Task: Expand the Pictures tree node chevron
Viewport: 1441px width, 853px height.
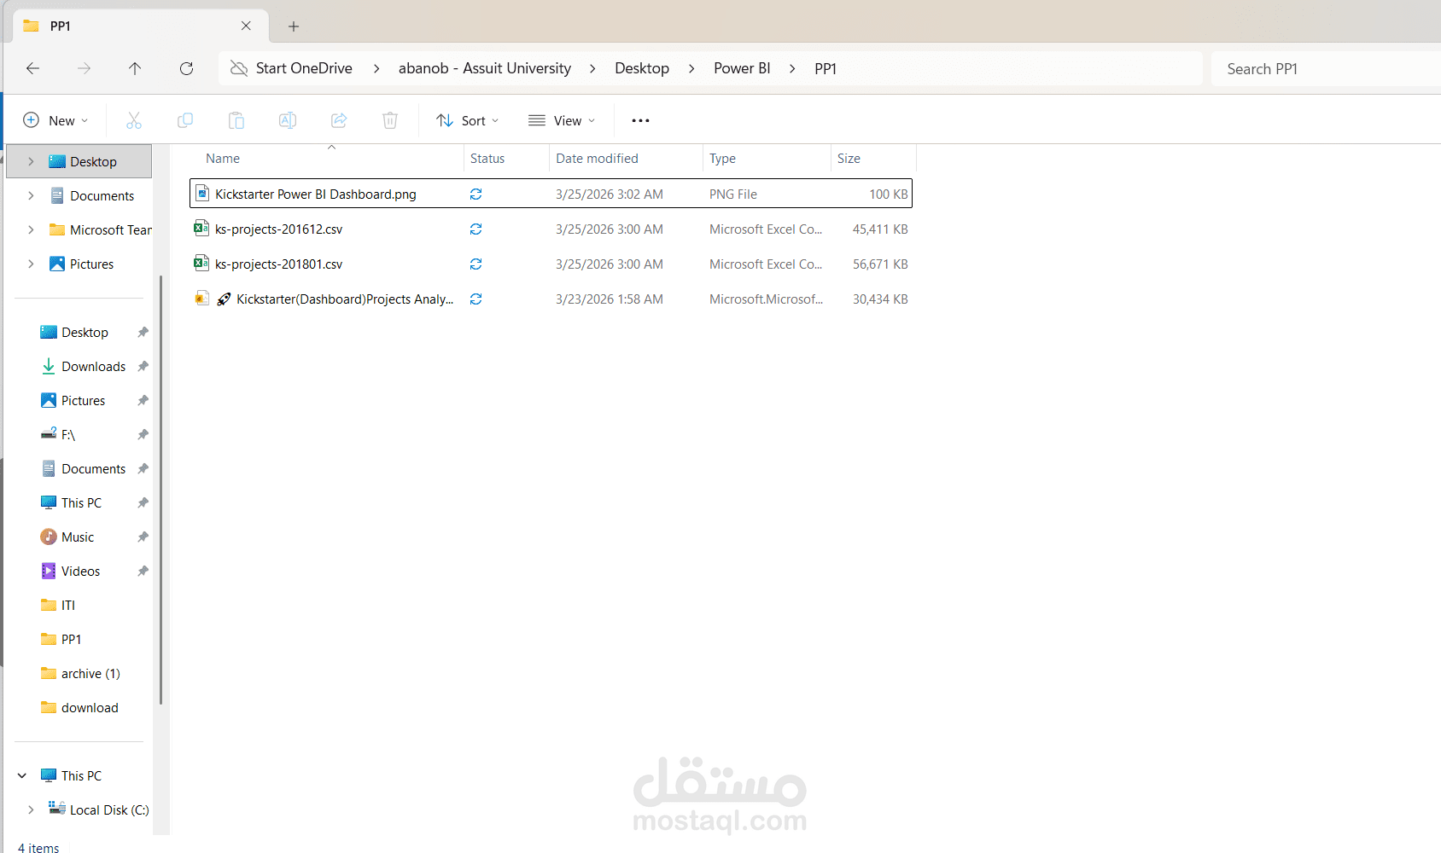Action: (x=31, y=264)
